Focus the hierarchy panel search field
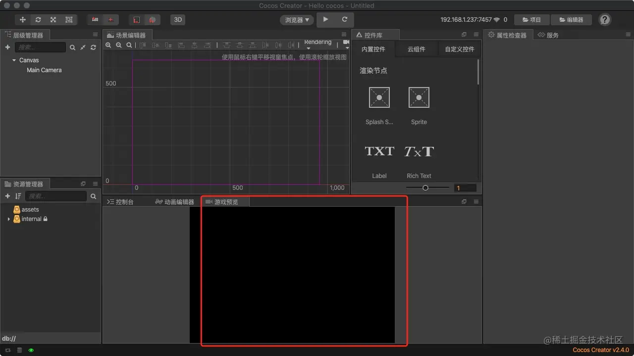This screenshot has height=356, width=634. (x=40, y=47)
